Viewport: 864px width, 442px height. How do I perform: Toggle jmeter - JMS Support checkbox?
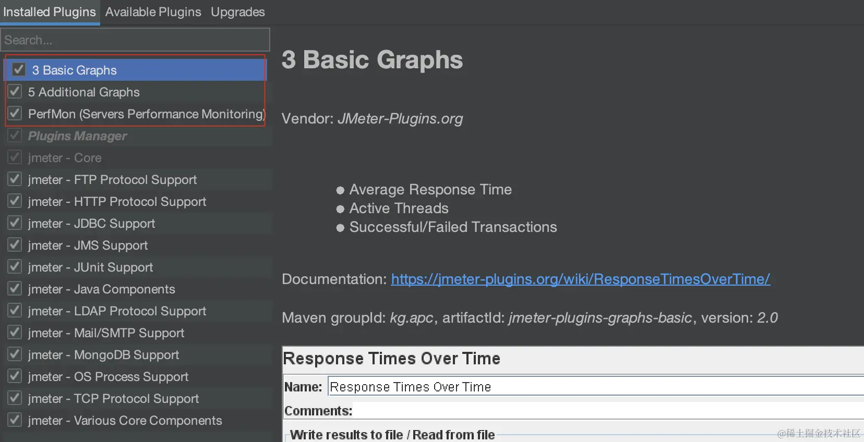[x=15, y=244]
